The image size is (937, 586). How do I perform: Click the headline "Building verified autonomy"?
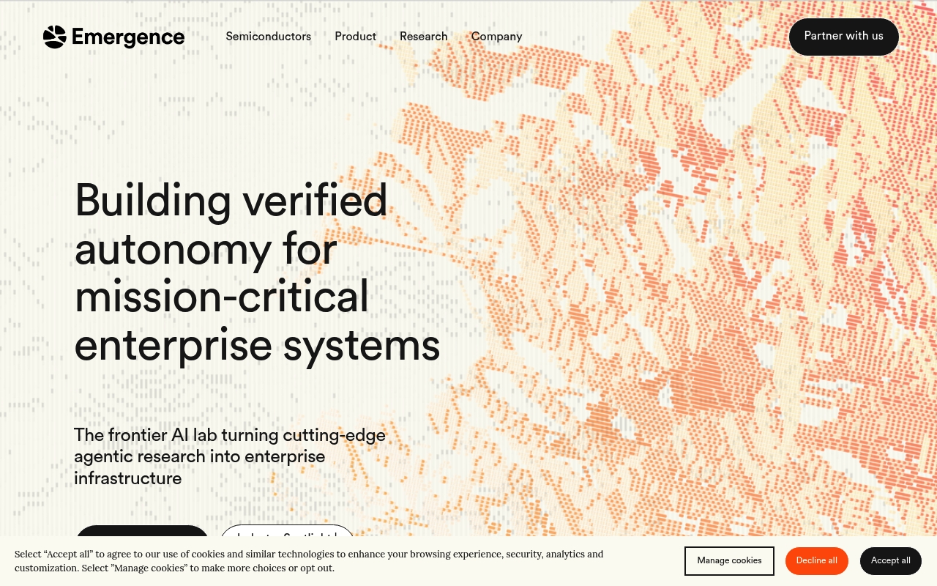257,272
